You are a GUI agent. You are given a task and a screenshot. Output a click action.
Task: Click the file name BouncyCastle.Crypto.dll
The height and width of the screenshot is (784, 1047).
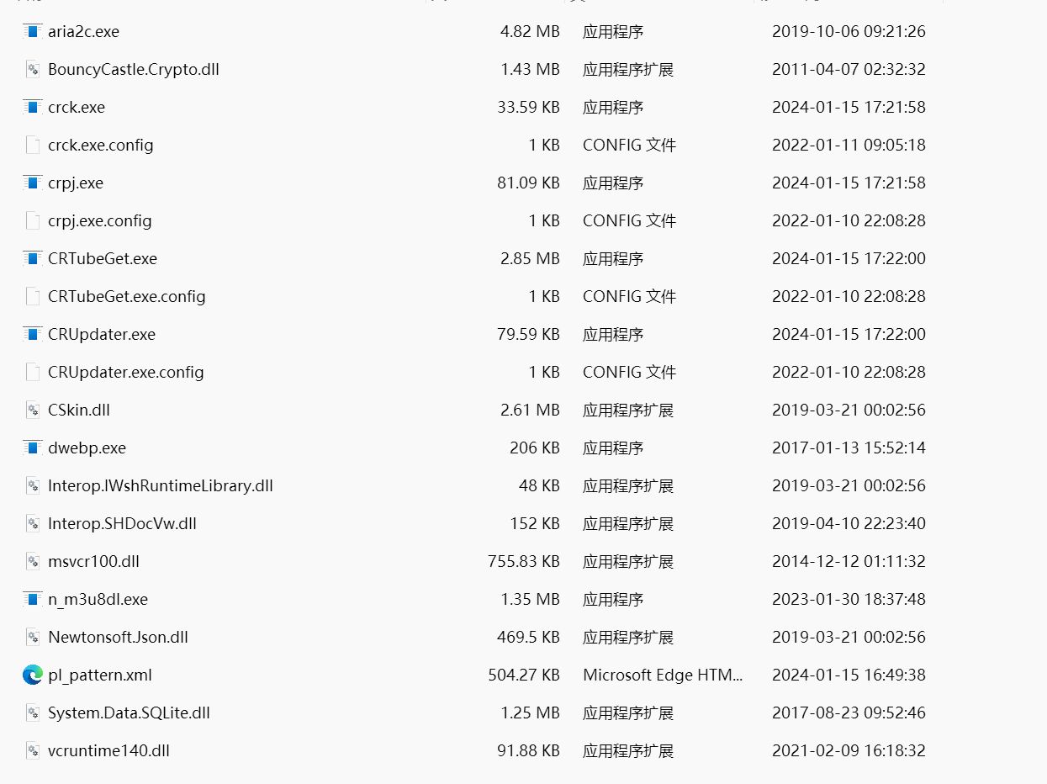pos(134,70)
